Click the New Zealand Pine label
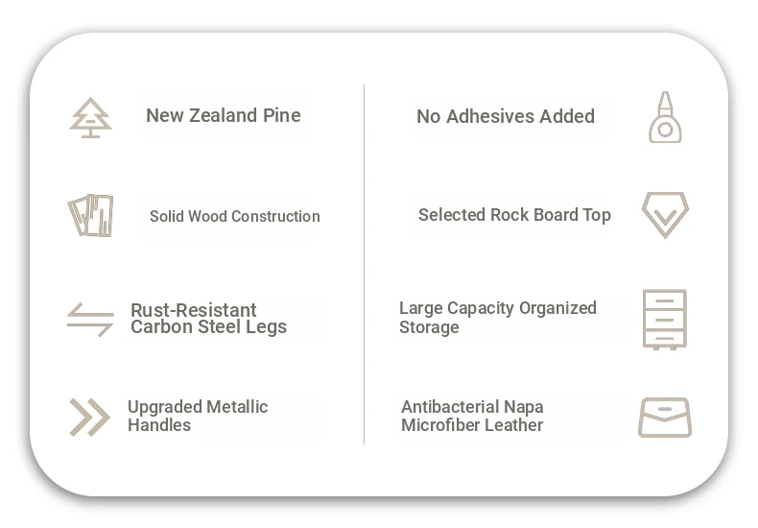758x528 pixels. click(x=224, y=115)
